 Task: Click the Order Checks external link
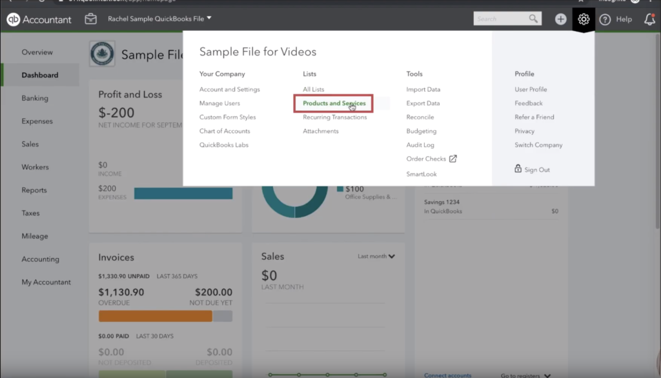point(431,159)
